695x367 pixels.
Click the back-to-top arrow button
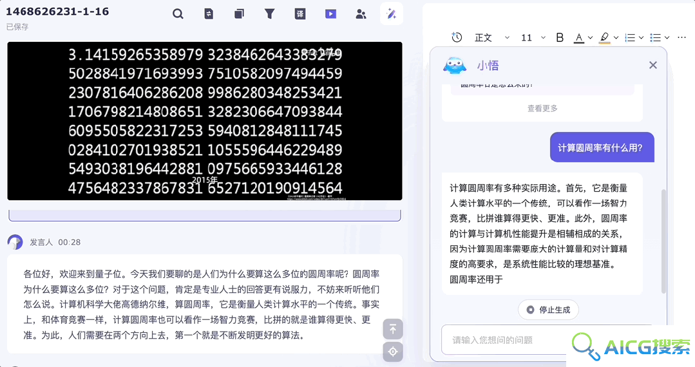pos(393,329)
